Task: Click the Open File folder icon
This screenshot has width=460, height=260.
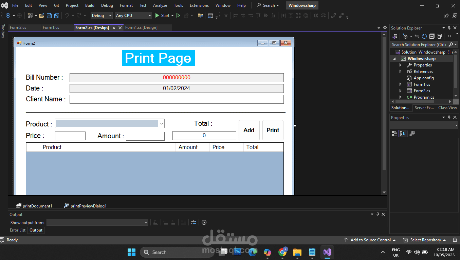Action: click(42, 16)
